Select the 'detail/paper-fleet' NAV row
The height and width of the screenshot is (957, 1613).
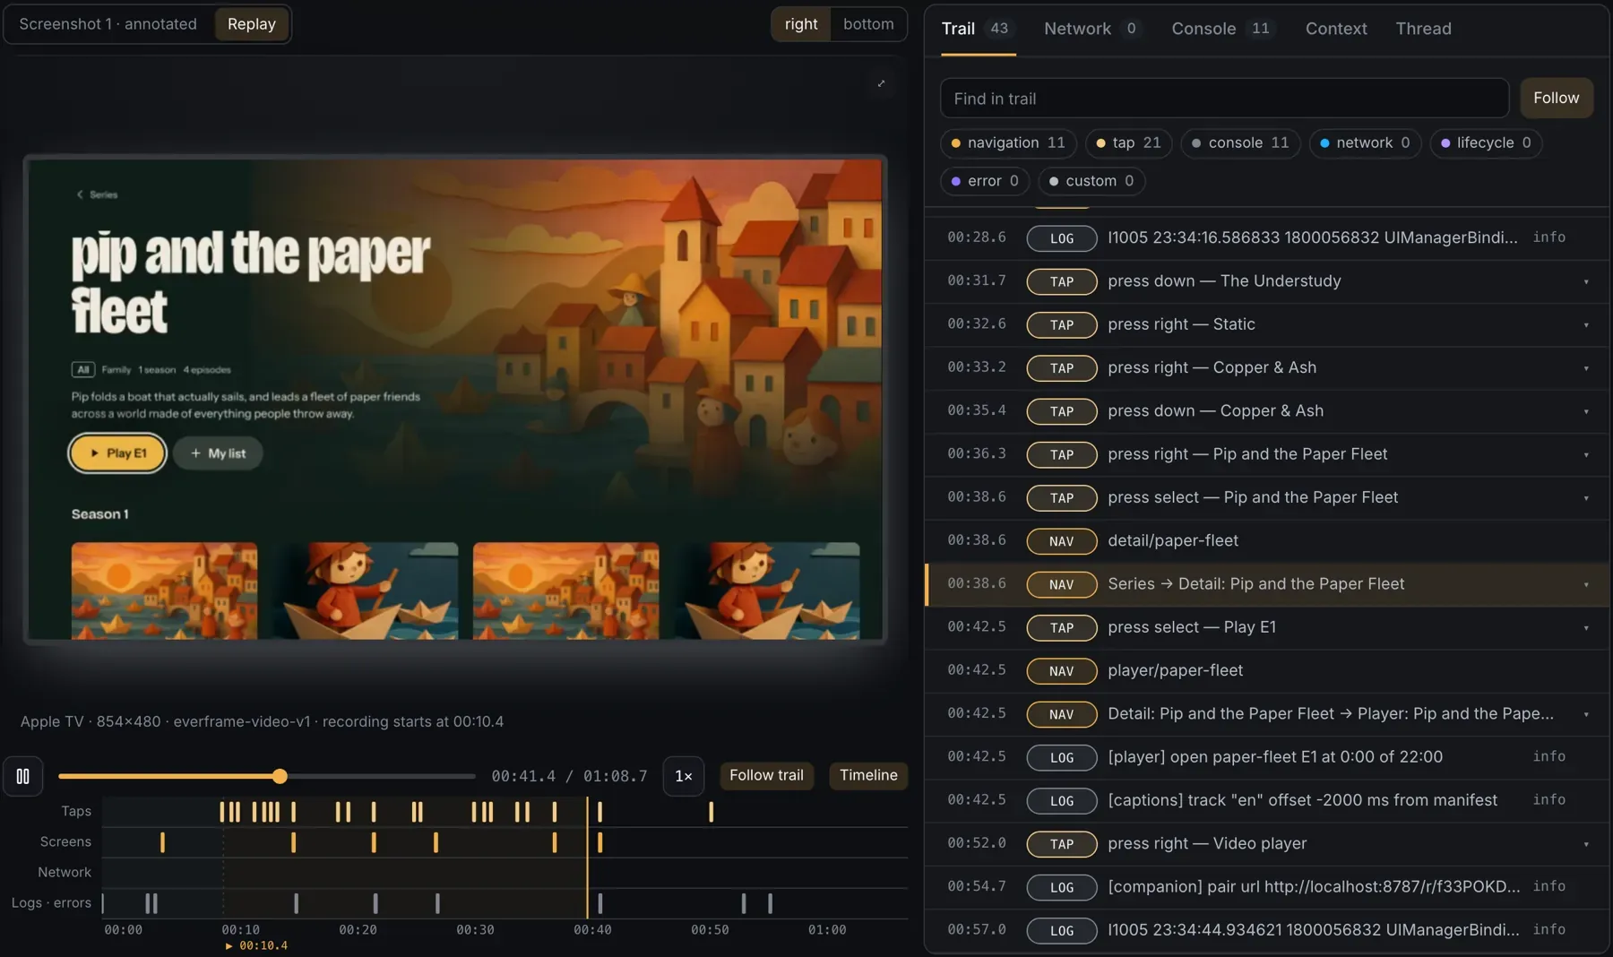pyautogui.click(x=1267, y=540)
